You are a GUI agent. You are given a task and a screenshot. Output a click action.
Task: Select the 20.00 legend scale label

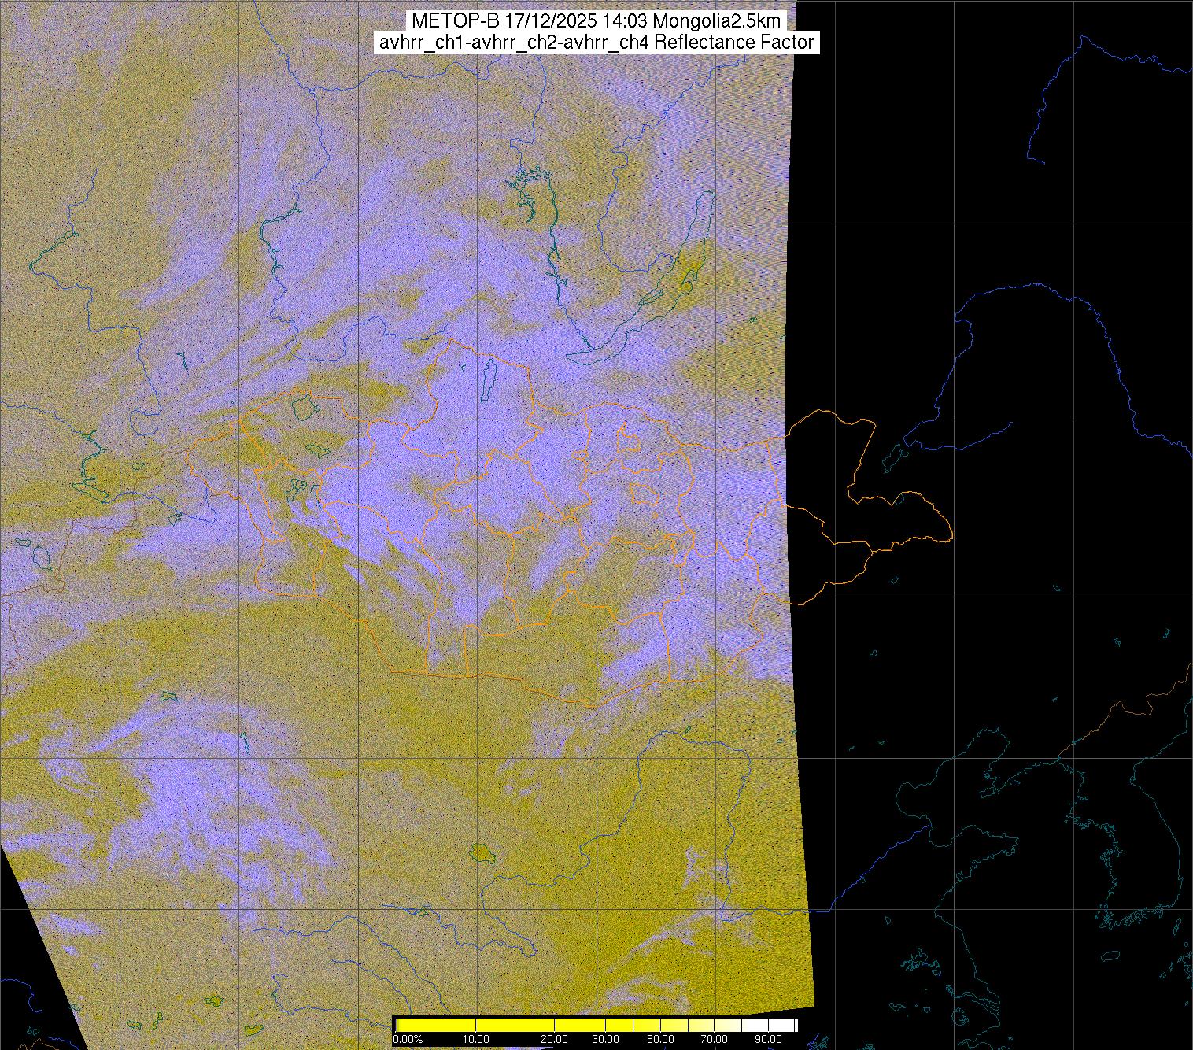point(555,1040)
